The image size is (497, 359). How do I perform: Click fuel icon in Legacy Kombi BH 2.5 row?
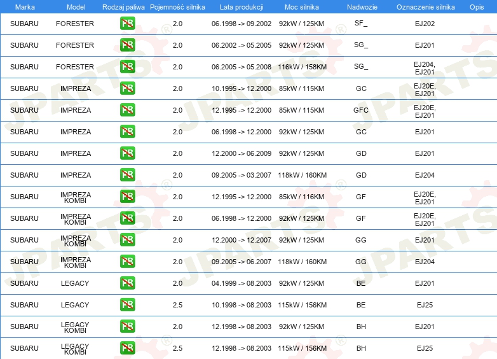127,348
